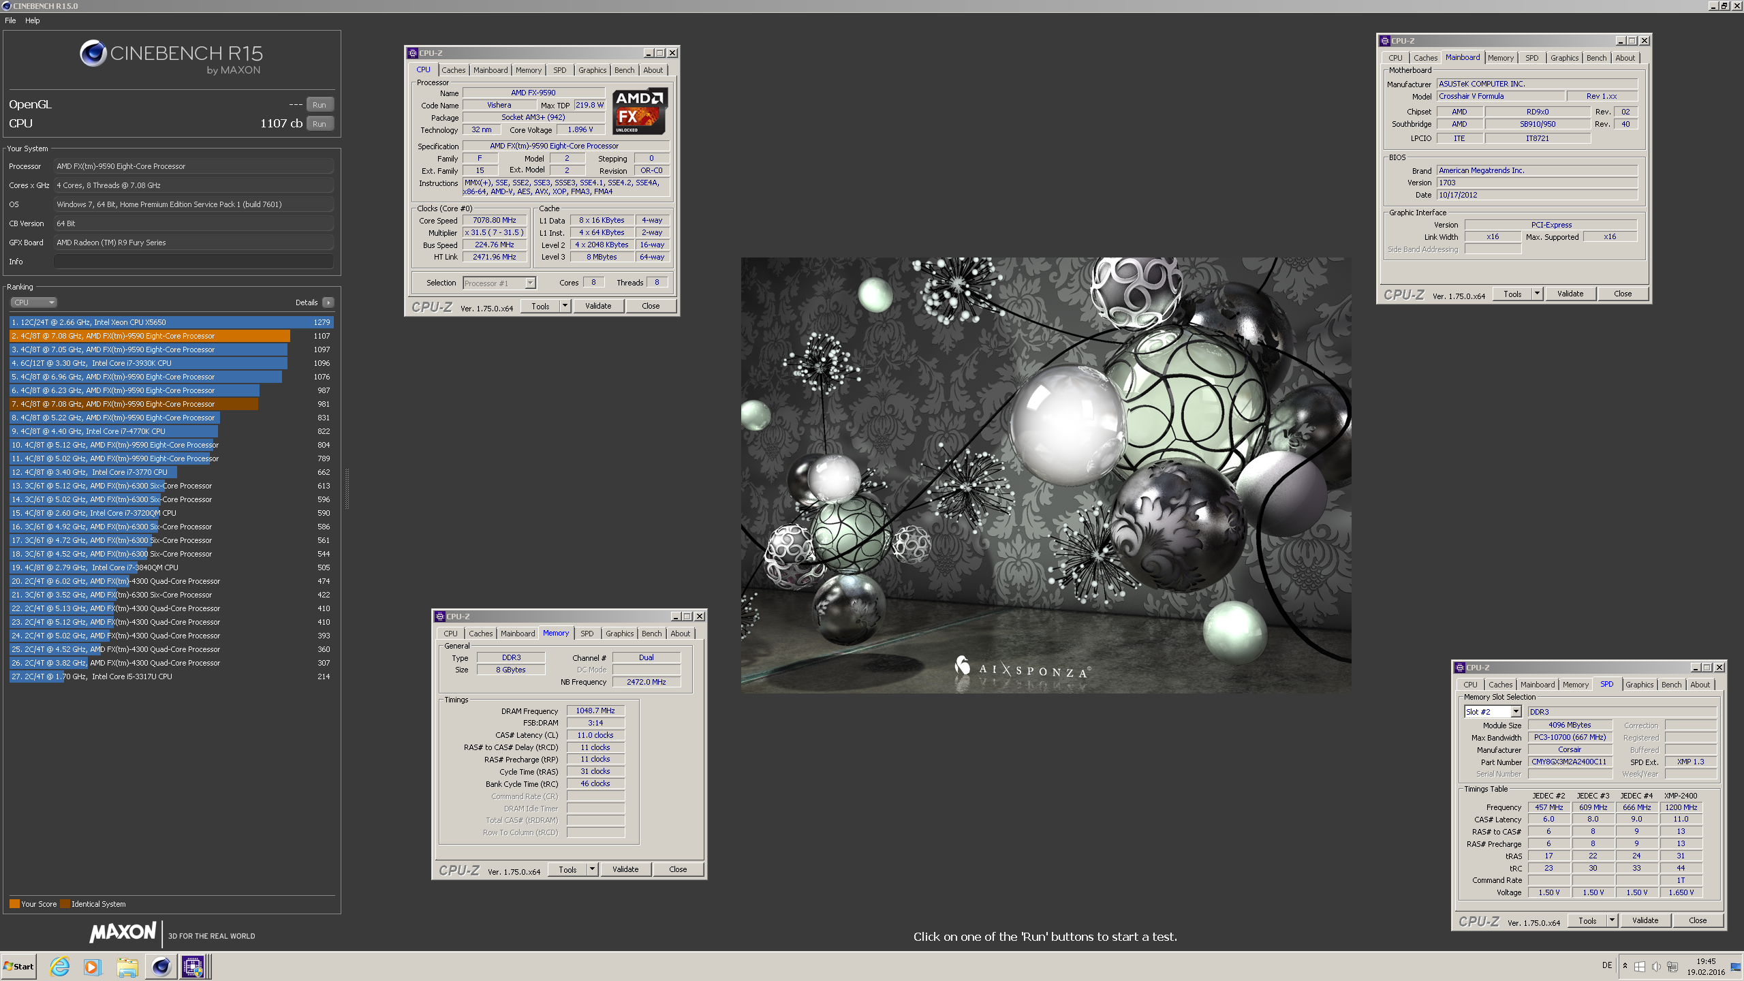Viewport: 1744px width, 981px height.
Task: Click Tools in the CPU-Z SPD window
Action: coord(1587,920)
